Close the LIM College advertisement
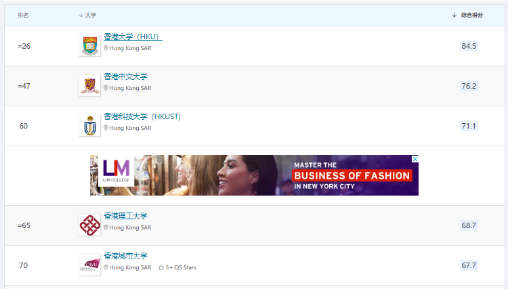The image size is (508, 289). click(415, 159)
